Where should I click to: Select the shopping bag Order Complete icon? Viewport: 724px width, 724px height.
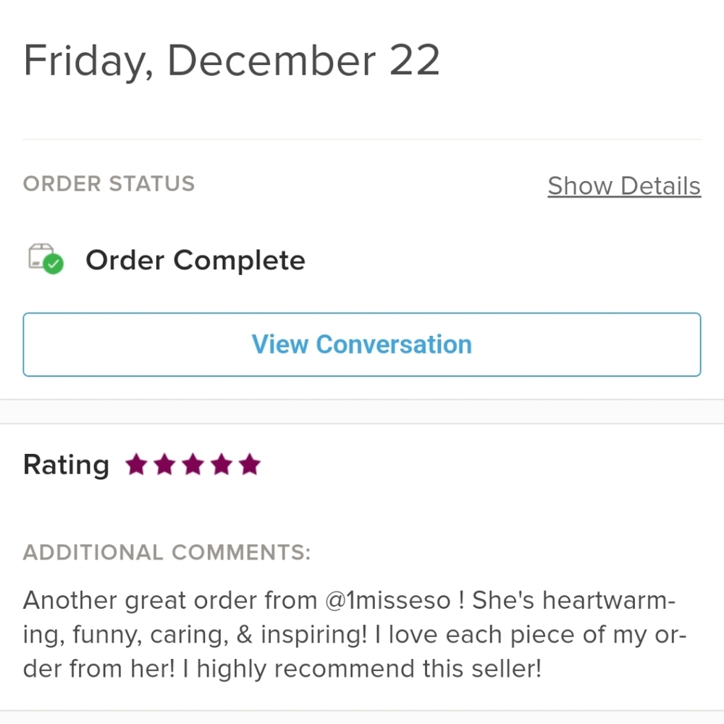43,259
